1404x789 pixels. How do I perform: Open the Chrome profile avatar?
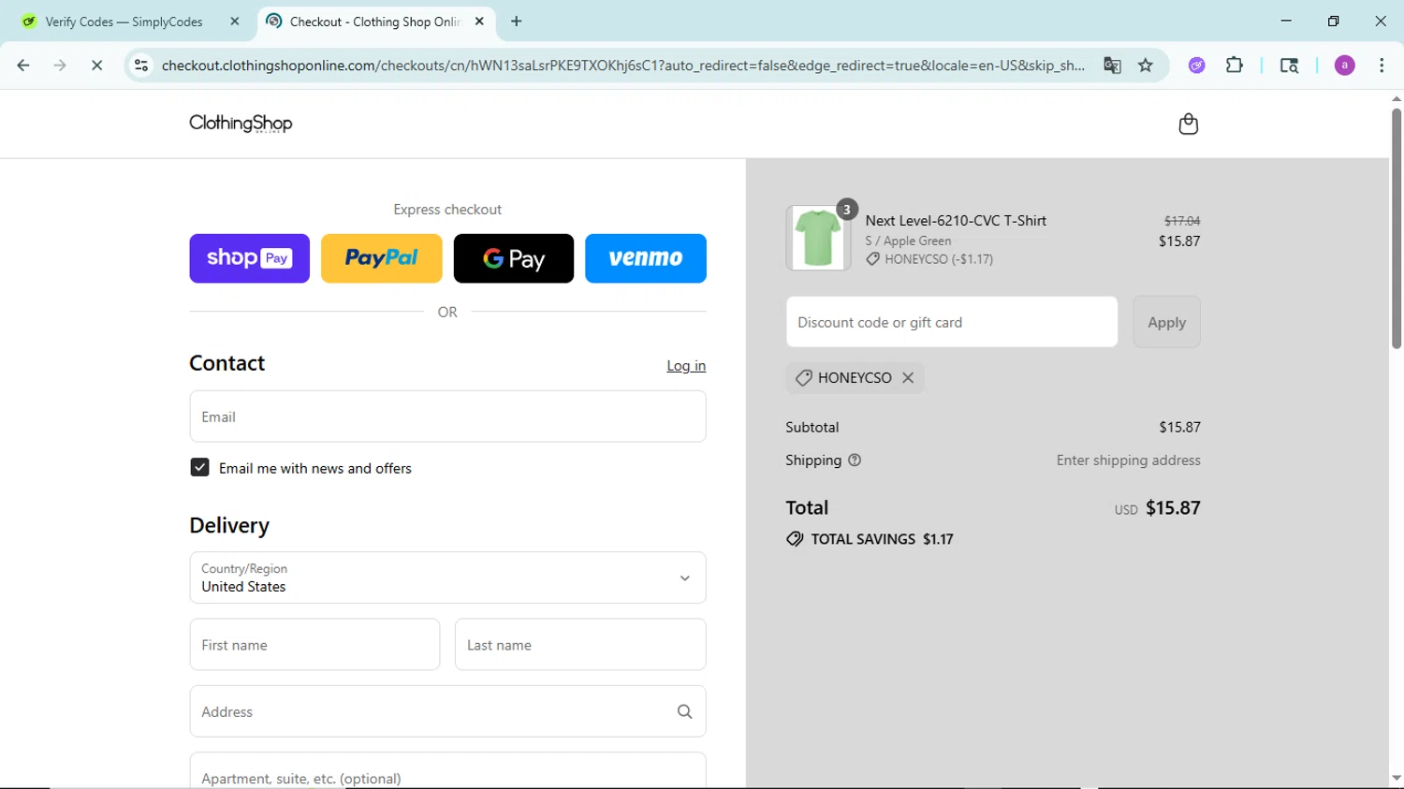click(1345, 66)
